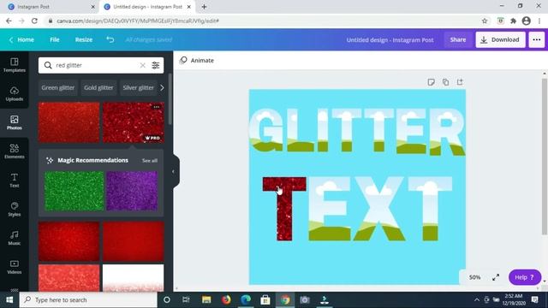Select the red glitter letter T on canvas

[x=284, y=209]
